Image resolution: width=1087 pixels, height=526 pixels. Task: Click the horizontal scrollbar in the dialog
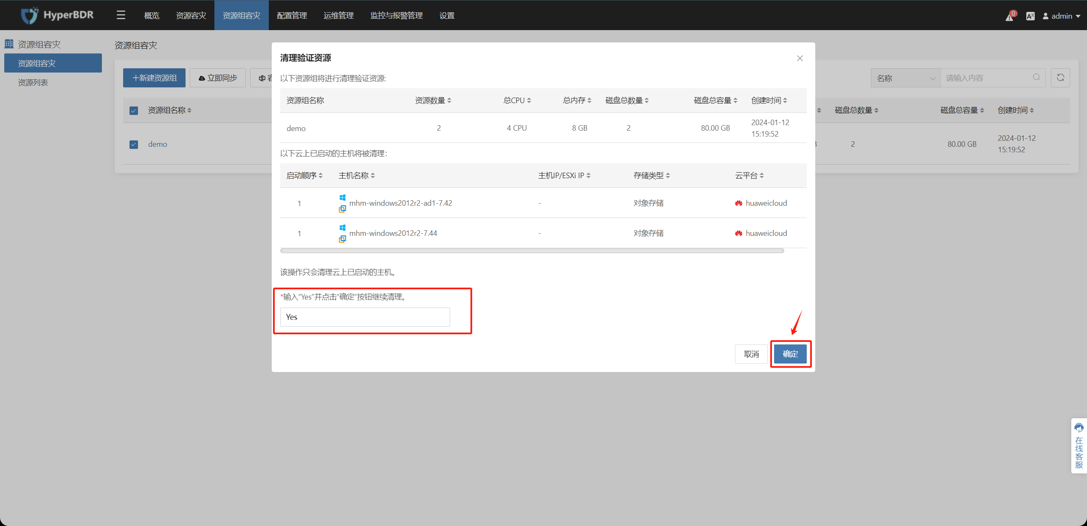[x=532, y=251]
